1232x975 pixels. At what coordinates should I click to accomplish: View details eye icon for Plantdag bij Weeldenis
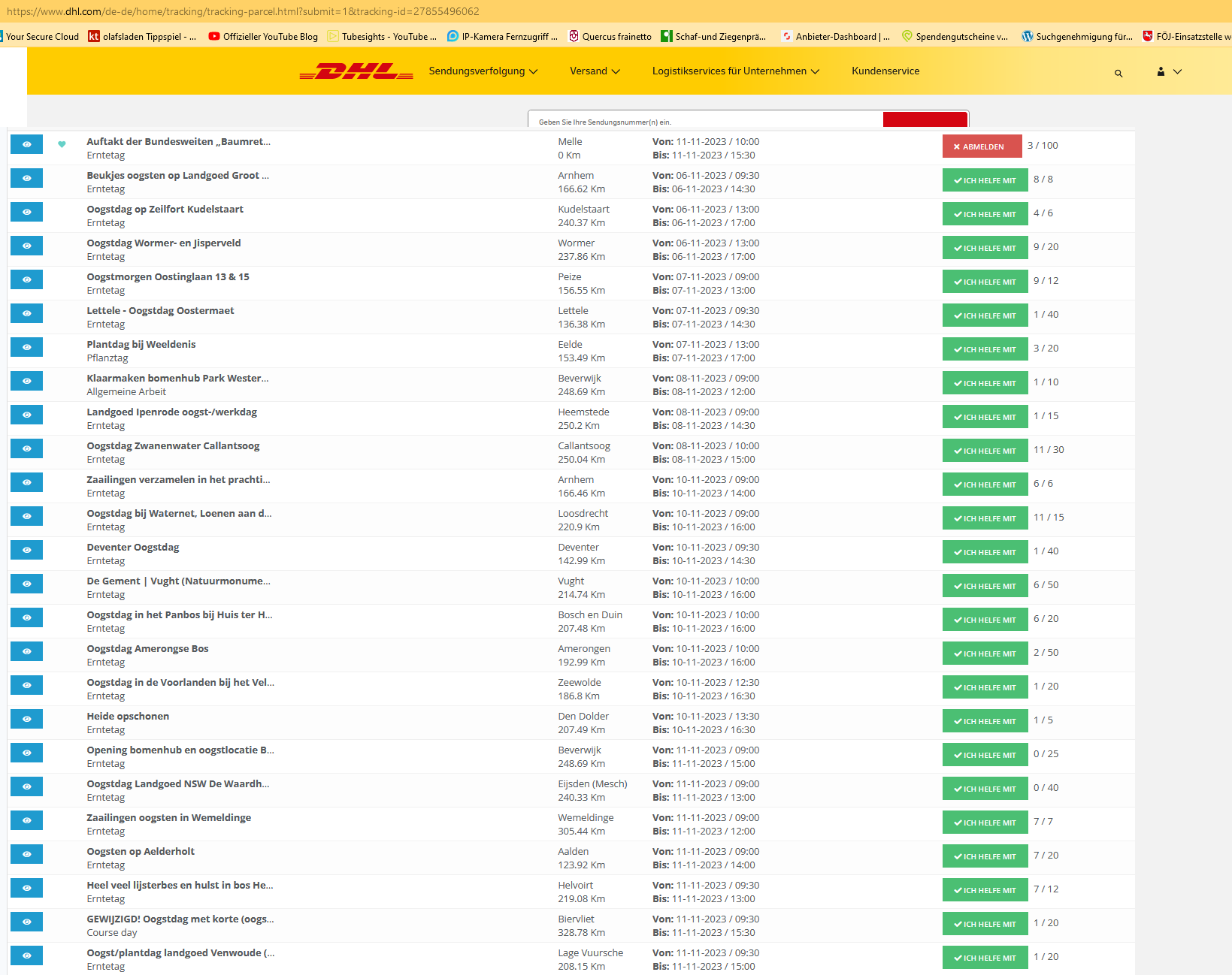tap(26, 347)
